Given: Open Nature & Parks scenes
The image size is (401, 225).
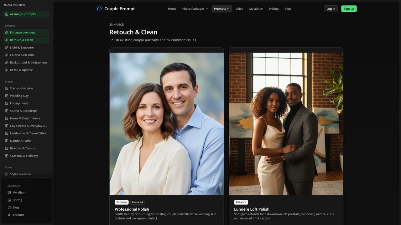Looking at the screenshot, I should tap(26, 141).
